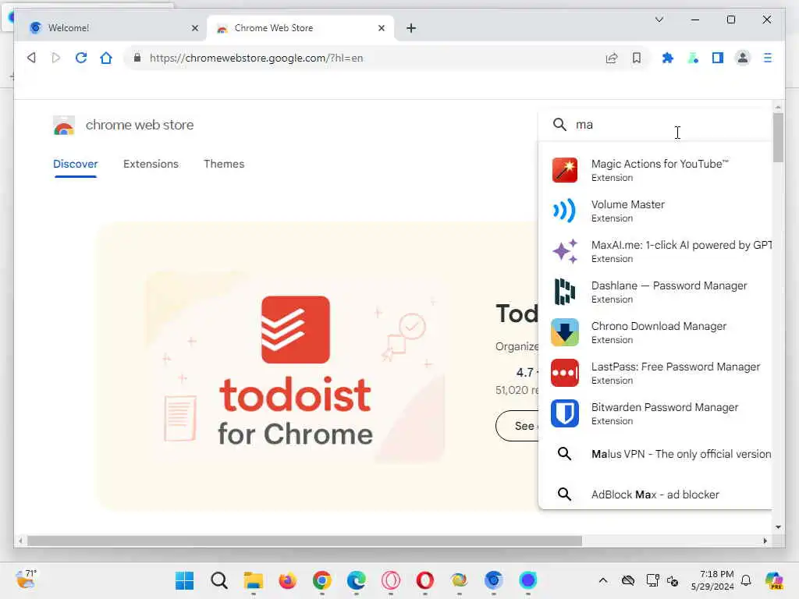The image size is (799, 599).
Task: Open the notifications bell icon
Action: (746, 580)
